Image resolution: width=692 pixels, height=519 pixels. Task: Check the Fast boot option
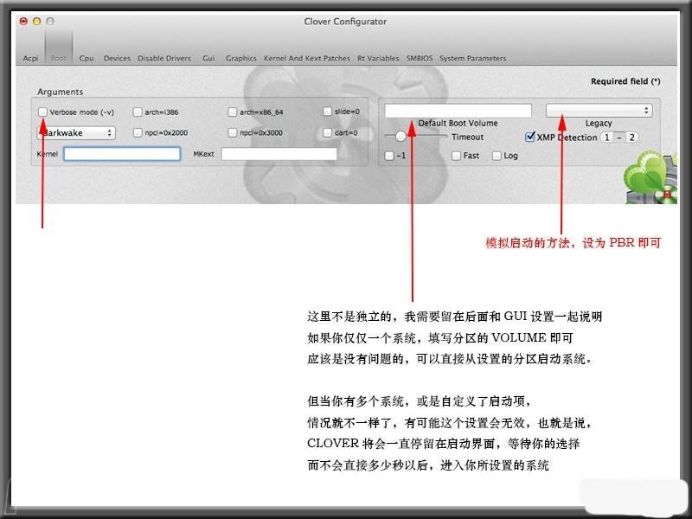[456, 156]
